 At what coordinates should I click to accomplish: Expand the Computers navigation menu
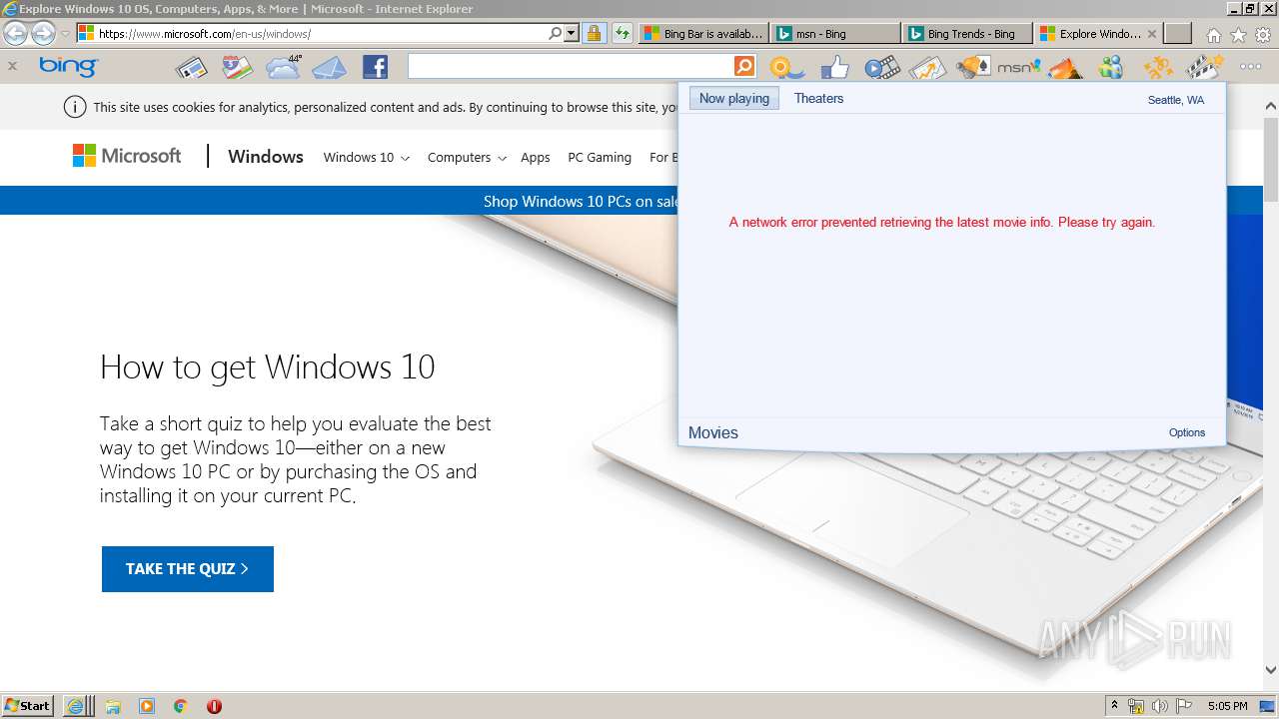click(467, 157)
